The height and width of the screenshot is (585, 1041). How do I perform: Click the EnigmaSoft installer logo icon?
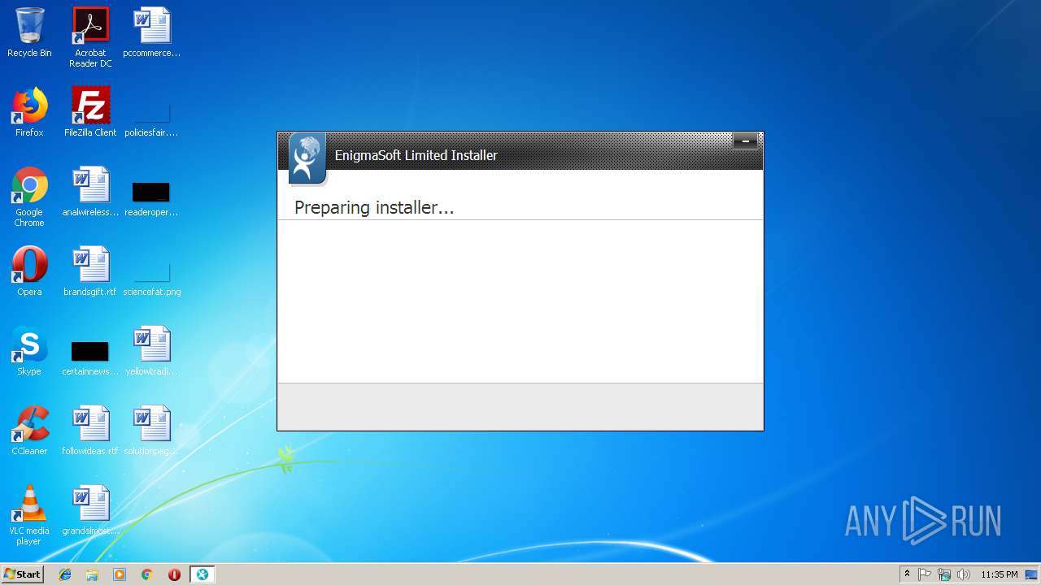click(307, 158)
